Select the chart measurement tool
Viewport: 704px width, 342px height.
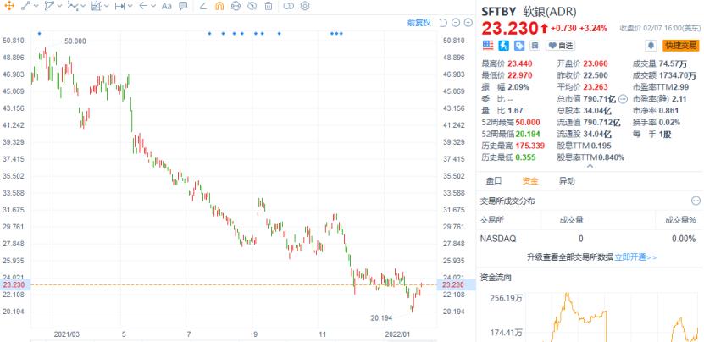96,6
